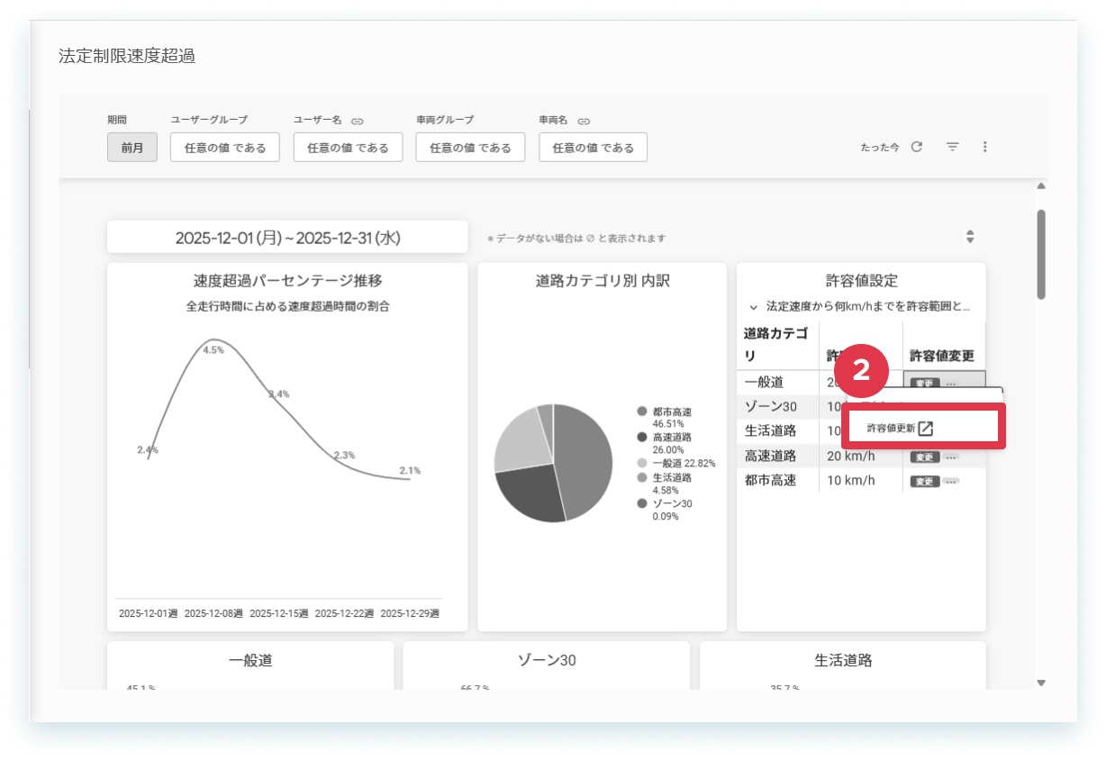Viewport: 1106px width, 760px height.
Task: Click the たった今 last-updated text
Action: (x=880, y=148)
